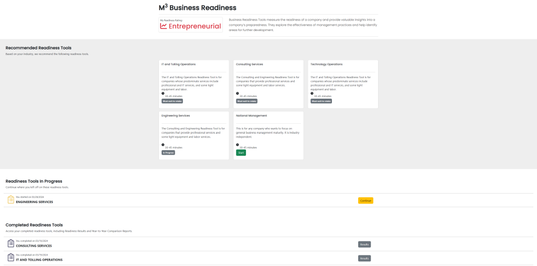
Task: Click Must wait to retake on Consulting Services card
Action: [246, 101]
